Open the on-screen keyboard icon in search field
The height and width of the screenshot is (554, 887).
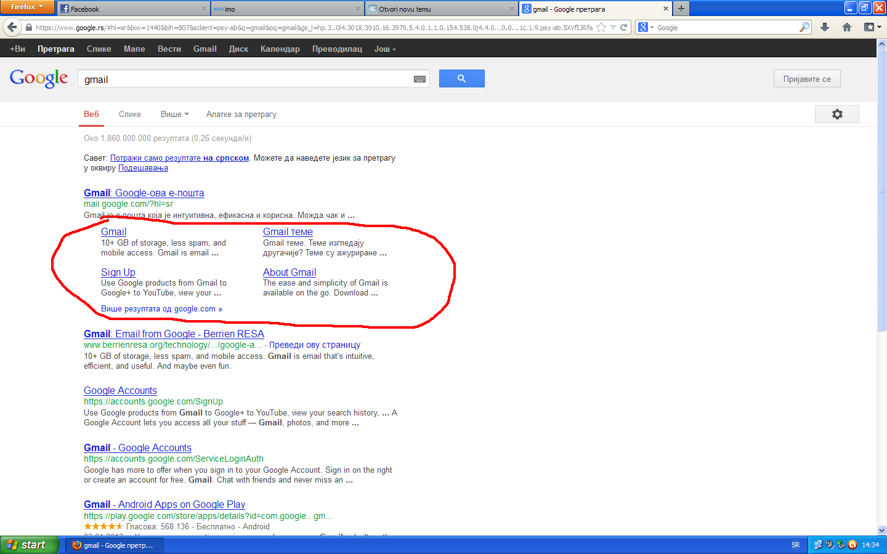pyautogui.click(x=420, y=79)
